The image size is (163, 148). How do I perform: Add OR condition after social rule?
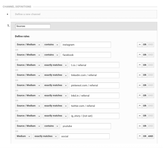pos(145,136)
